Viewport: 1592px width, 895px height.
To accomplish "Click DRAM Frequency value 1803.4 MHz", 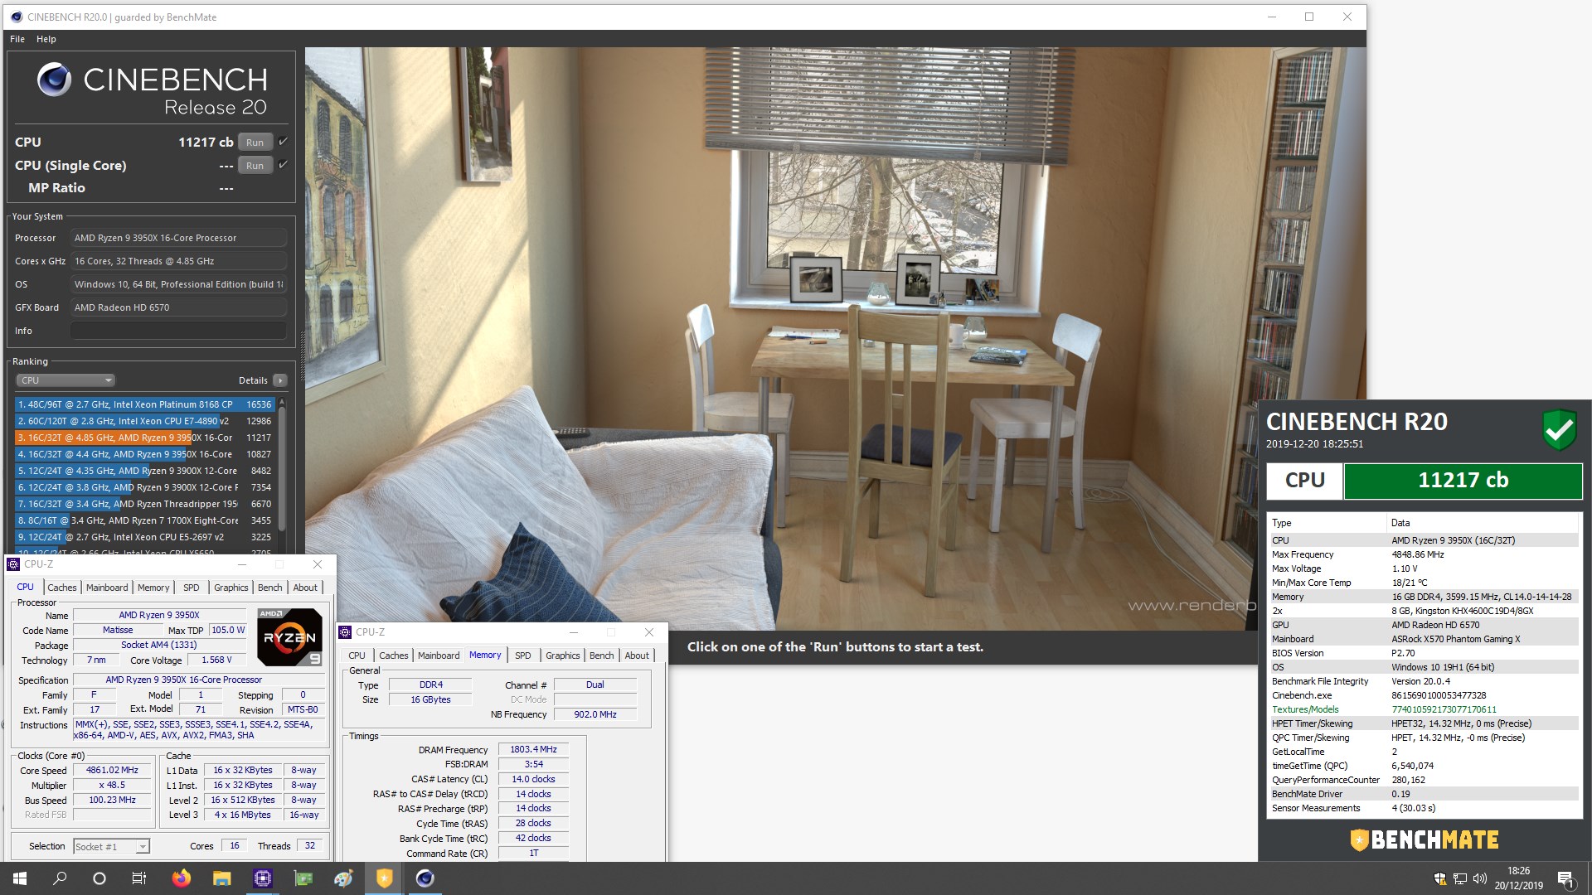I will click(533, 749).
